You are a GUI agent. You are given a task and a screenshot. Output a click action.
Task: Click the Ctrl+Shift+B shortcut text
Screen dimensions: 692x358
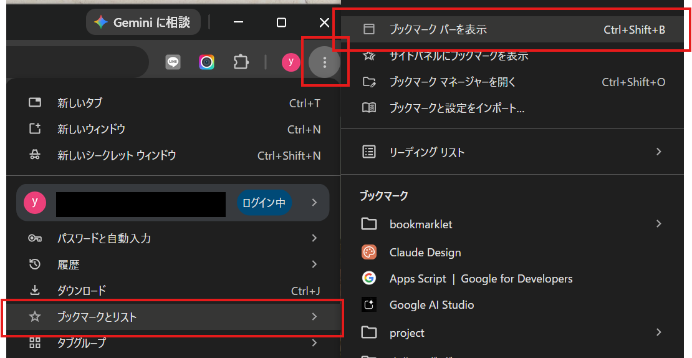point(634,30)
